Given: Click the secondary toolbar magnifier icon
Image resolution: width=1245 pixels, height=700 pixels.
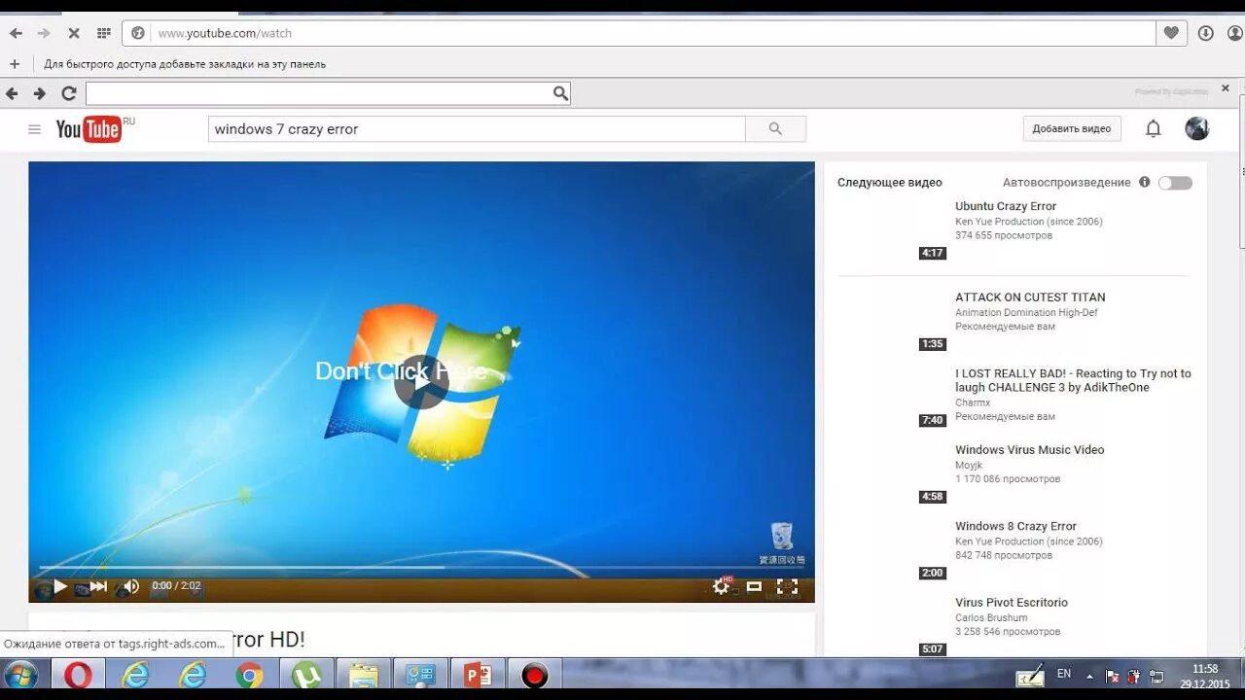Looking at the screenshot, I should 560,93.
